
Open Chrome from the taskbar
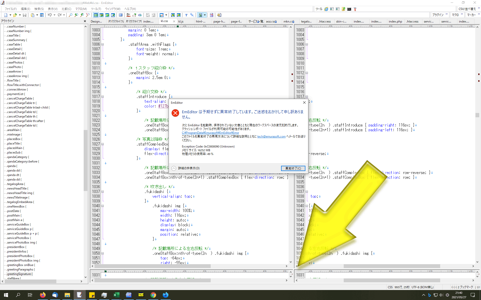click(153, 295)
